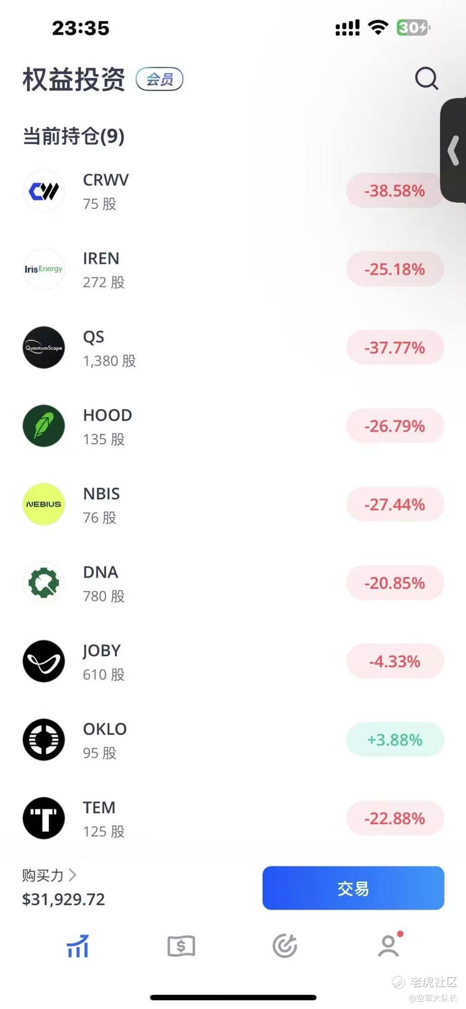Open the cash dollar tab

181,946
